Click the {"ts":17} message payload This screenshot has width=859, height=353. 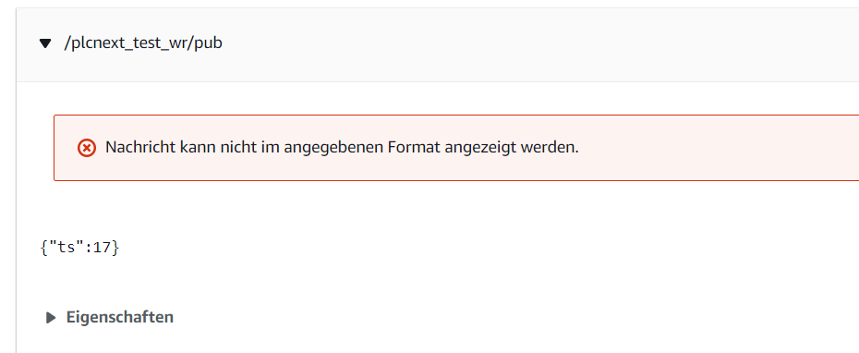coord(79,248)
